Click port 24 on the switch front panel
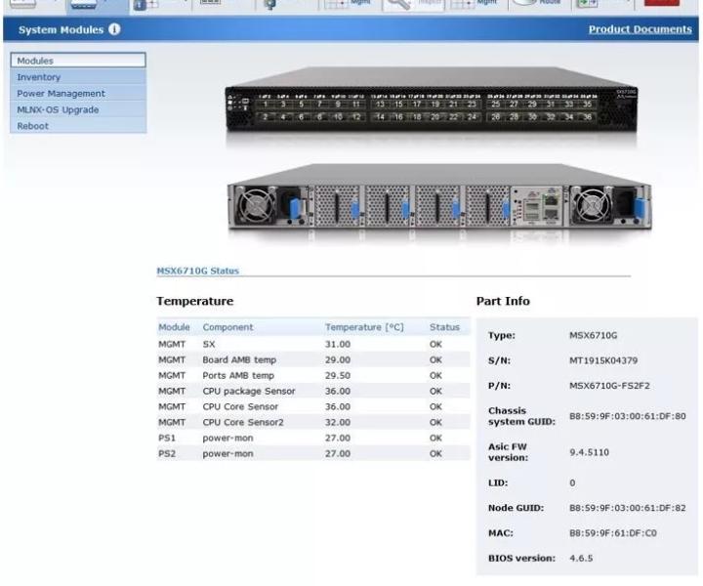 (472, 117)
